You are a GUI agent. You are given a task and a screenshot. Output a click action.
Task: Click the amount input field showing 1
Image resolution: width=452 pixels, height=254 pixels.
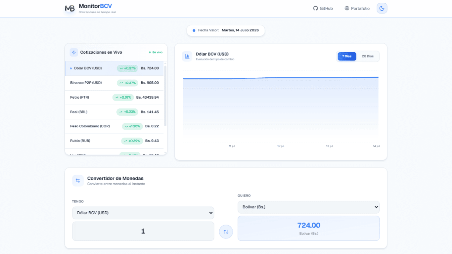coord(143,231)
